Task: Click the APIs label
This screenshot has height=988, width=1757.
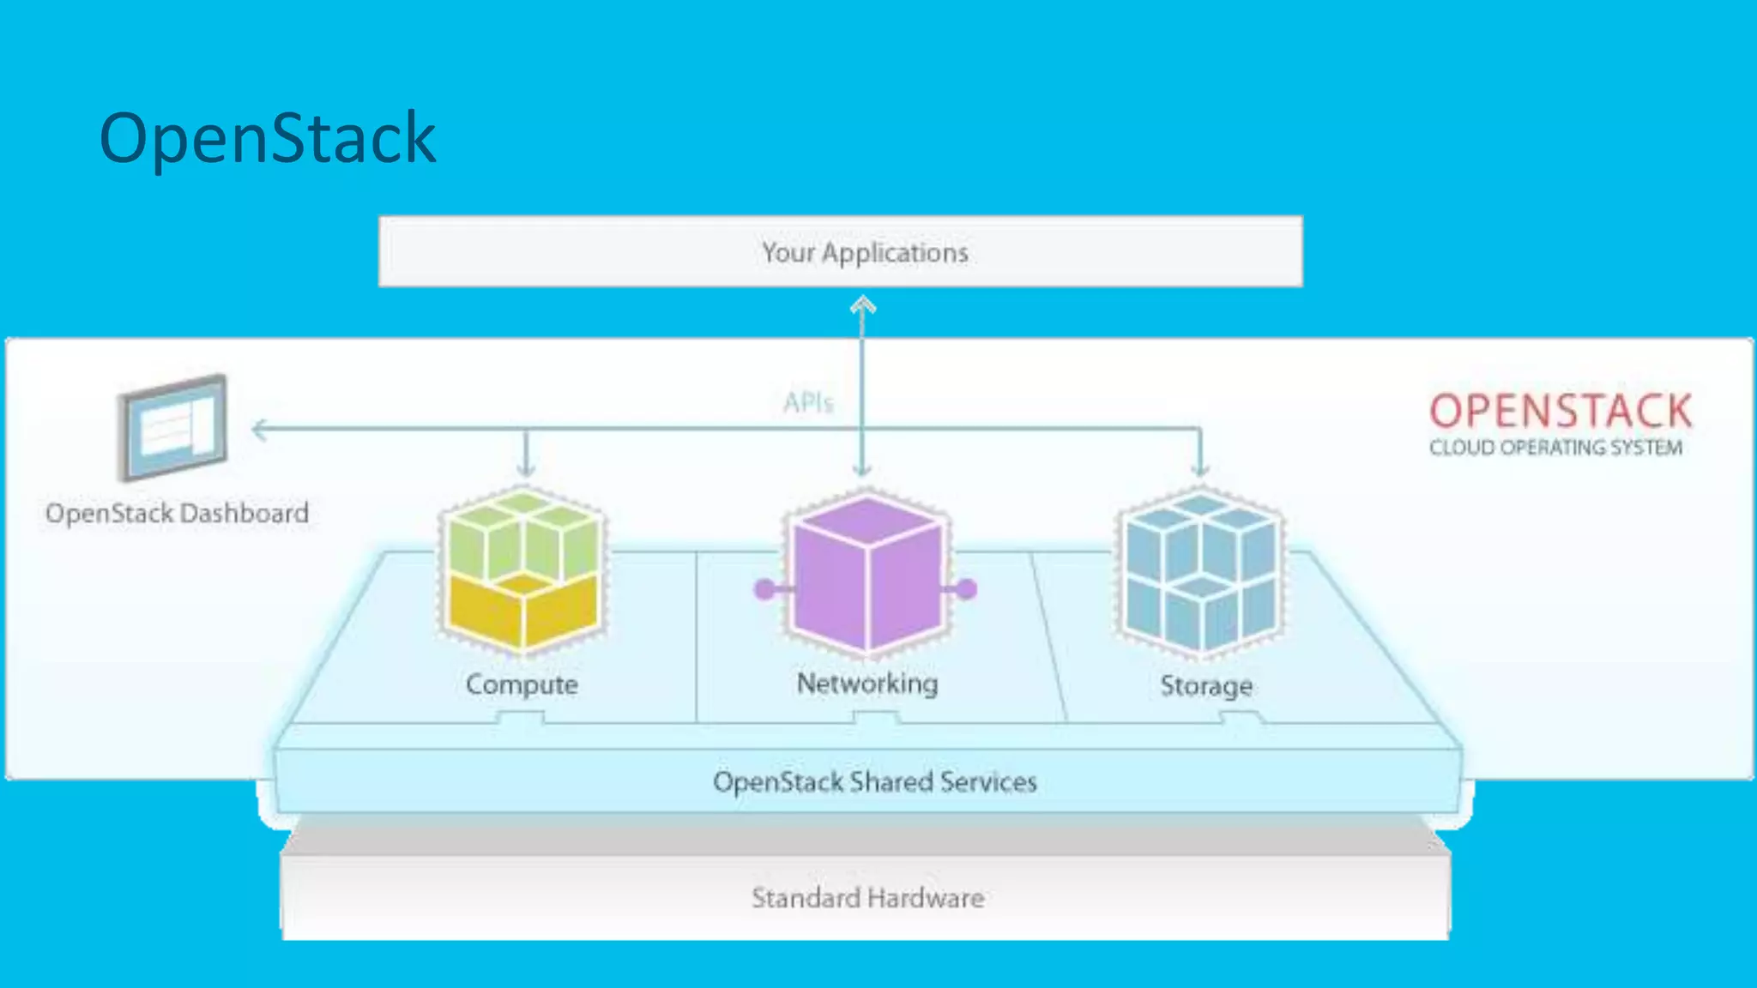Action: pos(808,402)
